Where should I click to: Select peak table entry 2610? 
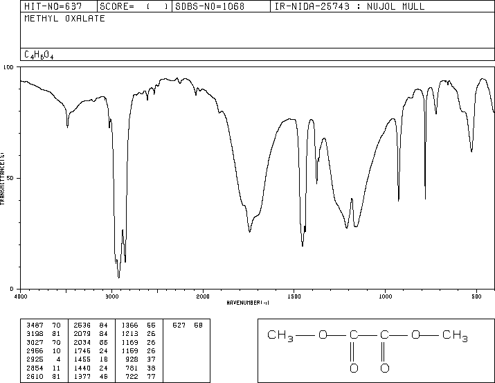tap(35, 376)
